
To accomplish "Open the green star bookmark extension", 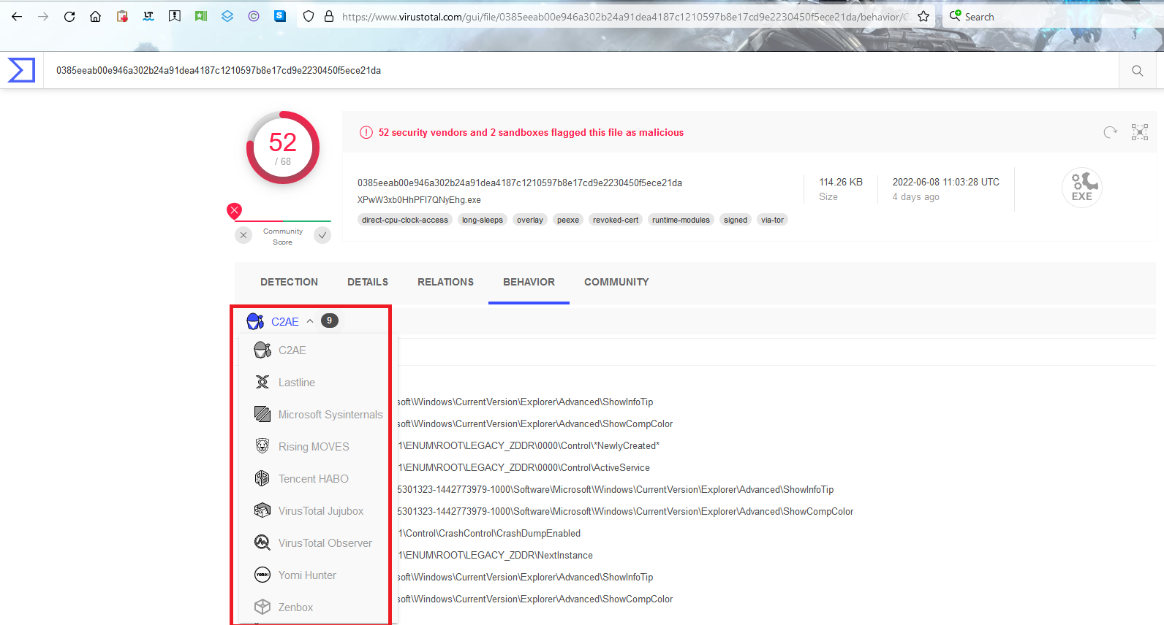I will (x=201, y=16).
